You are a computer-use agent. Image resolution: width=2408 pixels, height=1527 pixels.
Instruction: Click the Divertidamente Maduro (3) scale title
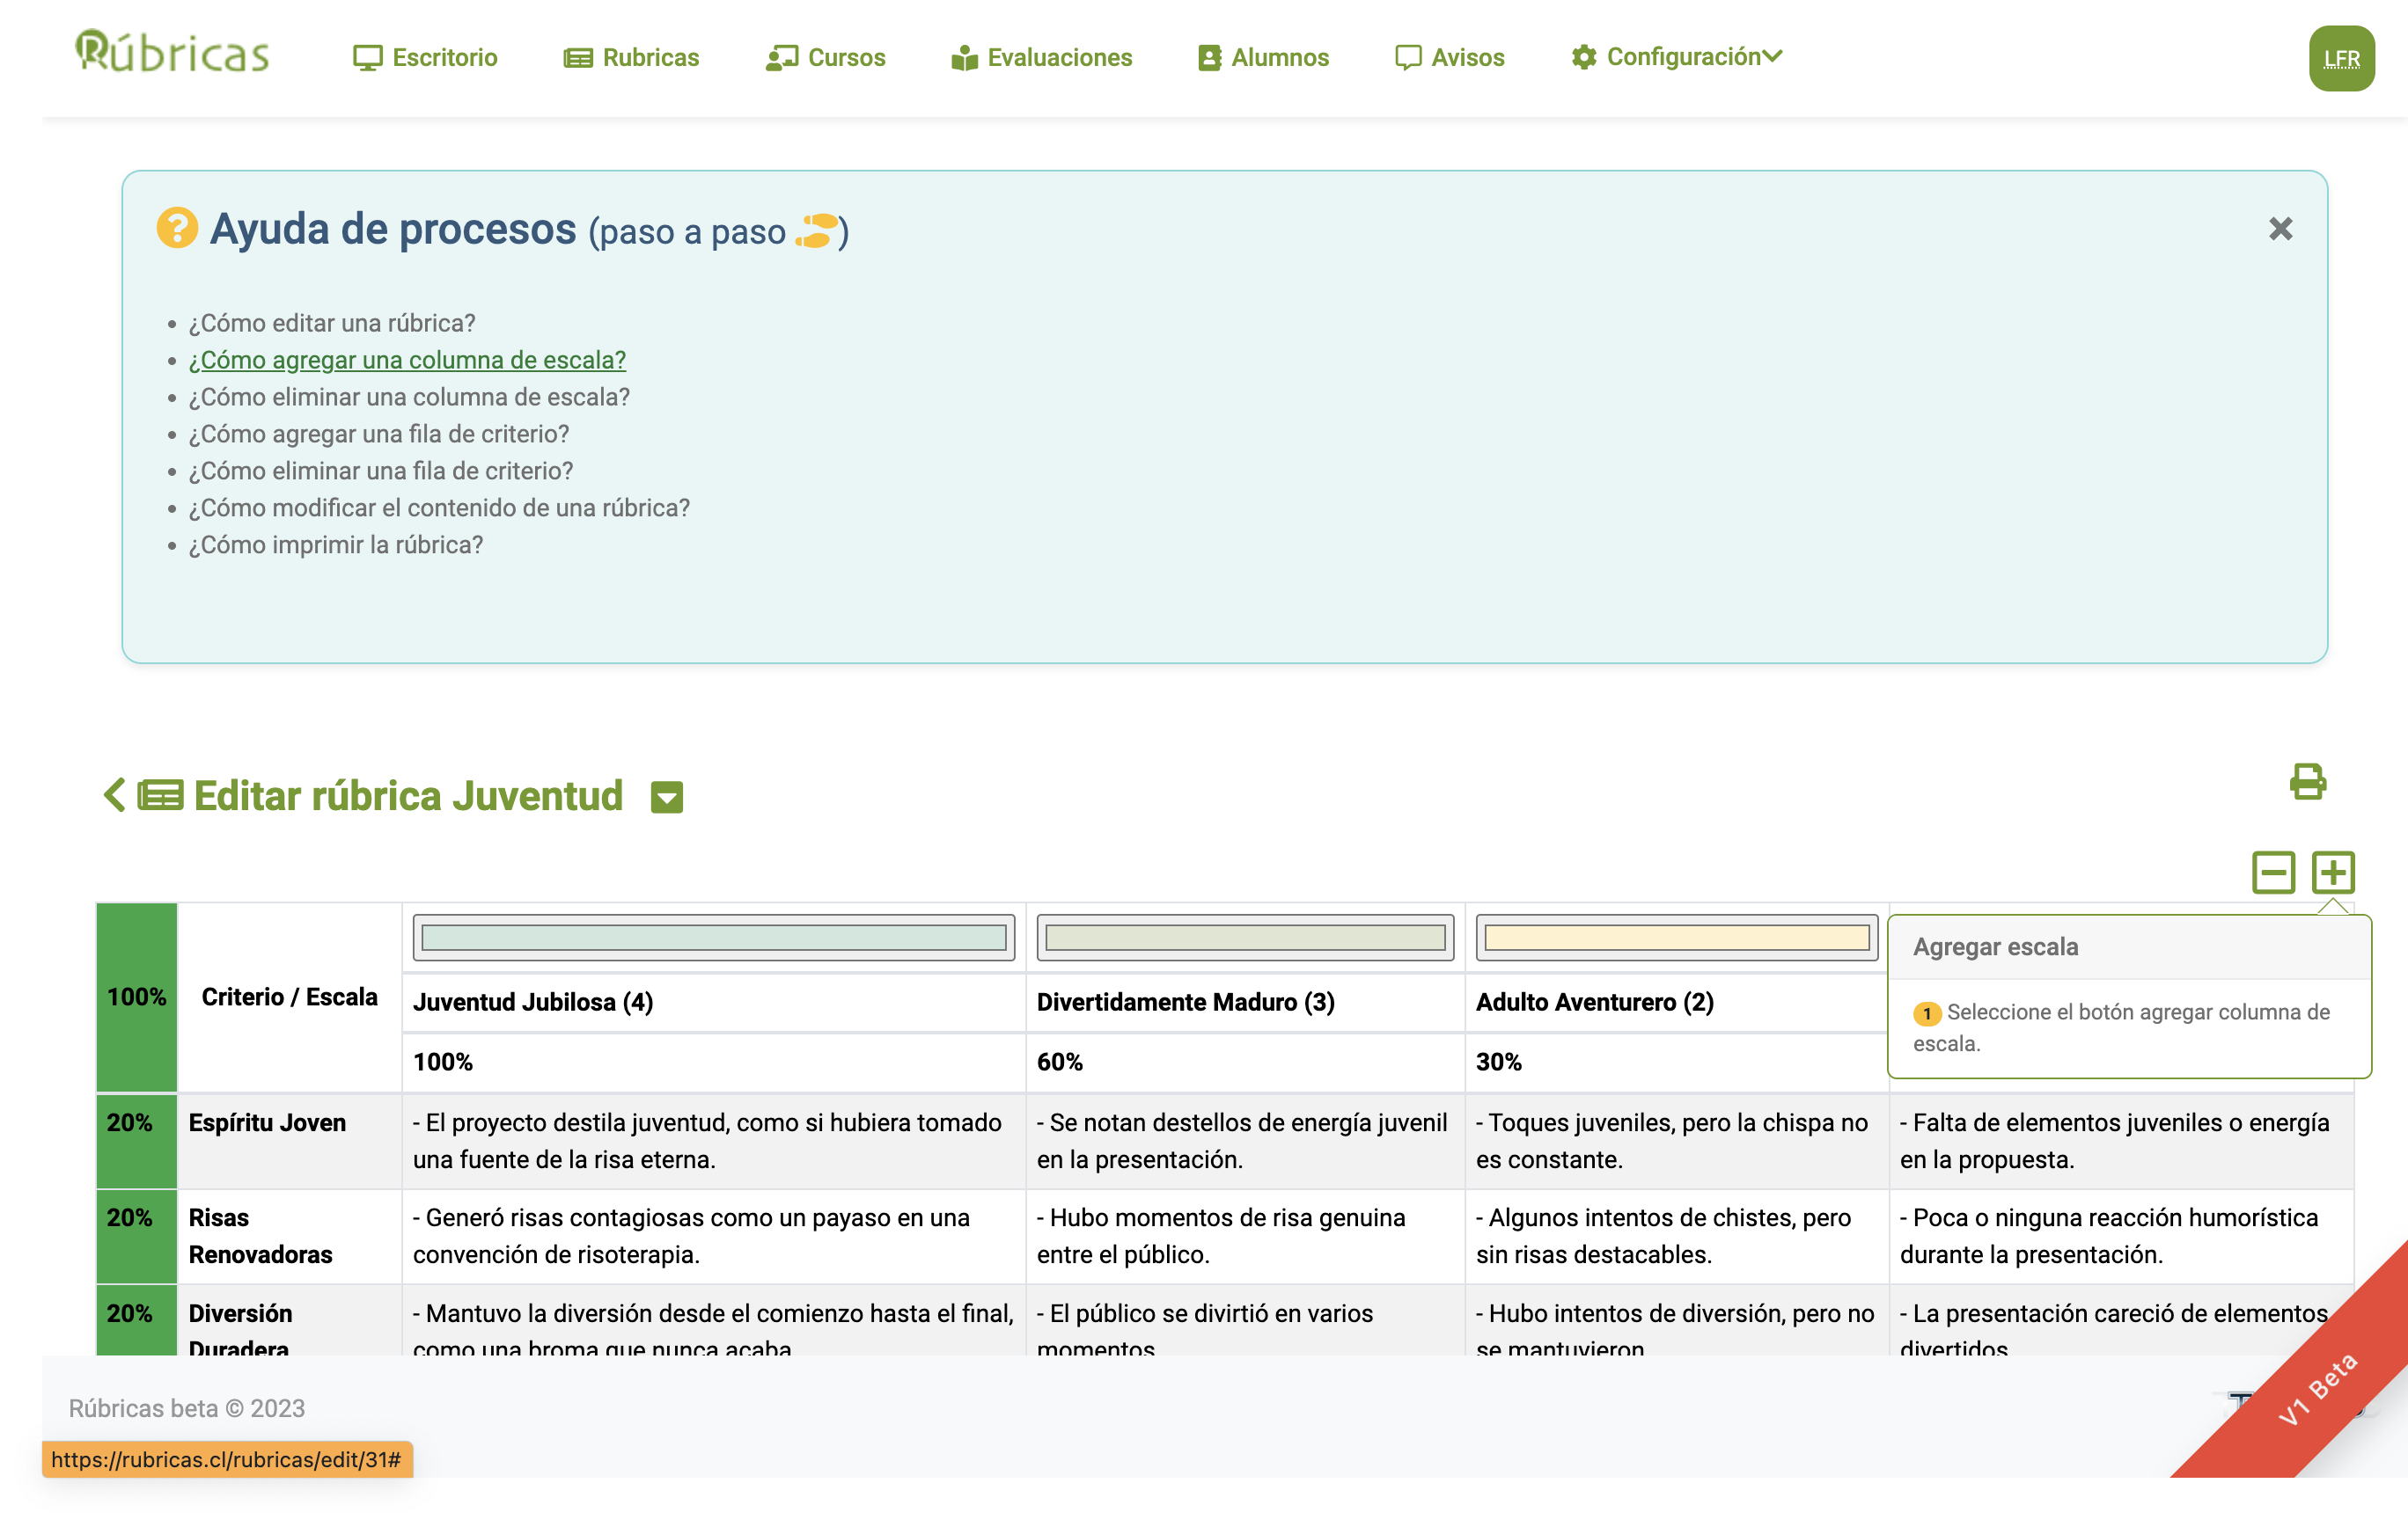point(1185,1003)
